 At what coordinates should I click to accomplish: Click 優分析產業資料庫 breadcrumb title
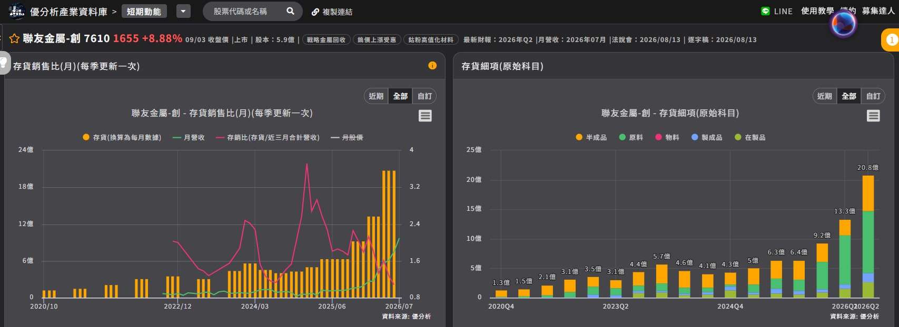[68, 12]
